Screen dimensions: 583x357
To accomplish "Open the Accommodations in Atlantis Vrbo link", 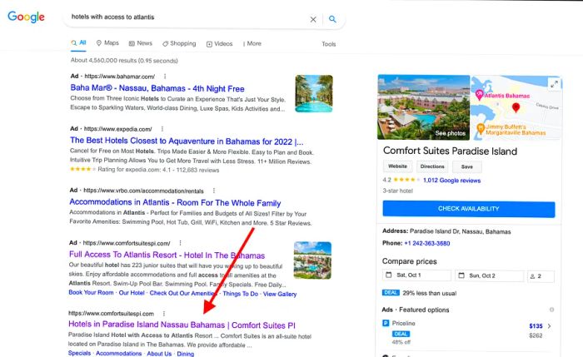I will point(175,202).
